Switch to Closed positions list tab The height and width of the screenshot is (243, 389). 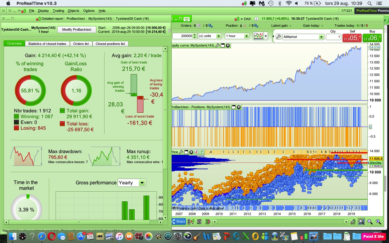(x=110, y=44)
